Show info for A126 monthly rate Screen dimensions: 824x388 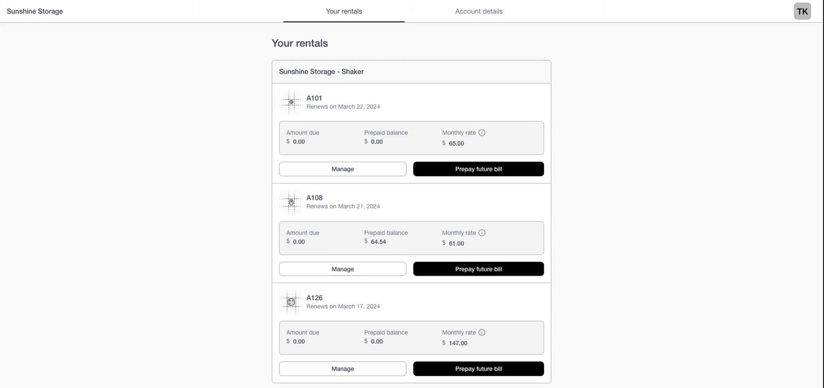click(482, 332)
